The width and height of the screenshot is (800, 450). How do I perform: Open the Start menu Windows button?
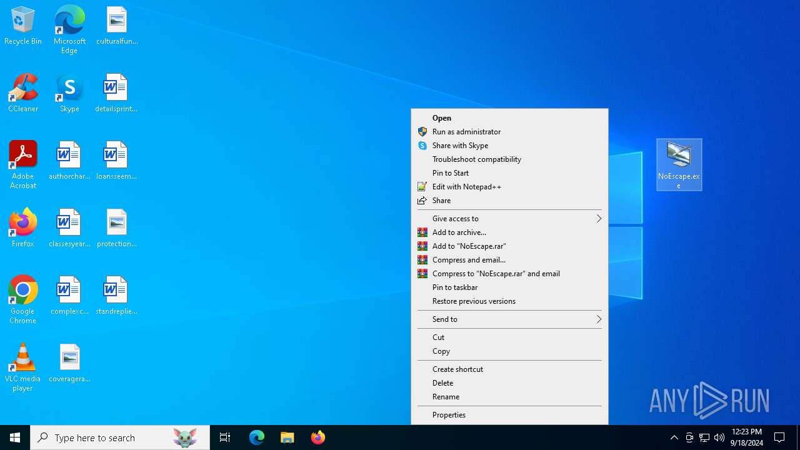(15, 437)
